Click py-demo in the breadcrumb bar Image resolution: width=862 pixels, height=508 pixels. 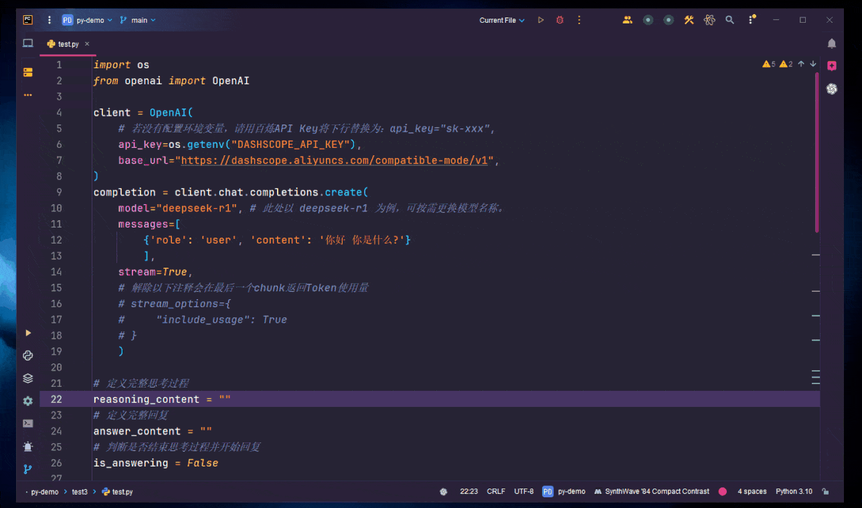45,492
